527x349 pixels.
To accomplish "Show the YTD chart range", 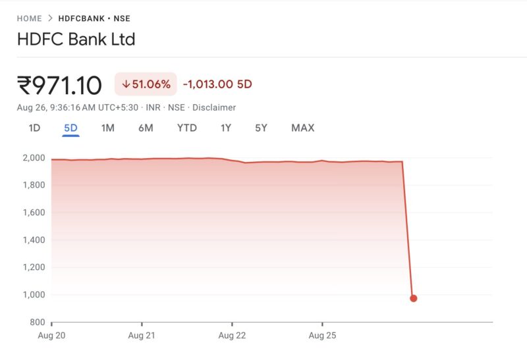I will pyautogui.click(x=187, y=128).
